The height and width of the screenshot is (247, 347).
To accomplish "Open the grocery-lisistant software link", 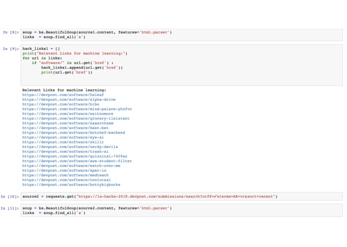I will (x=76, y=118).
